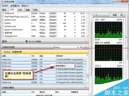Collapse the 关联的句柄 section
The width and height of the screenshot is (129, 96).
tap(86, 47)
